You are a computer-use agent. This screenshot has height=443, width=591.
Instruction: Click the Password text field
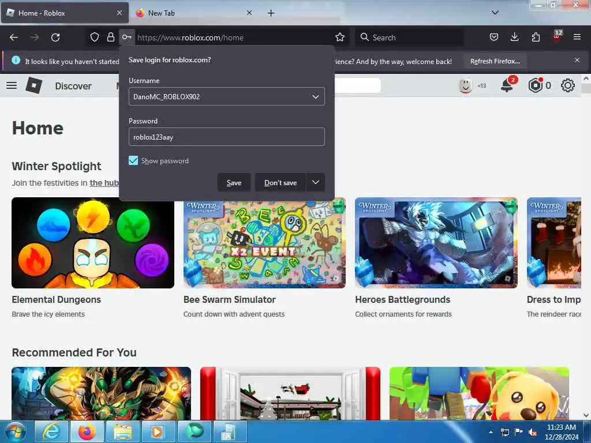coord(226,137)
